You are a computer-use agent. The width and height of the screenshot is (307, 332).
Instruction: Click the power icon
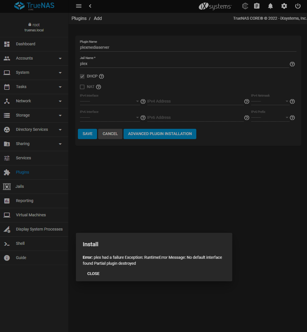[298, 6]
